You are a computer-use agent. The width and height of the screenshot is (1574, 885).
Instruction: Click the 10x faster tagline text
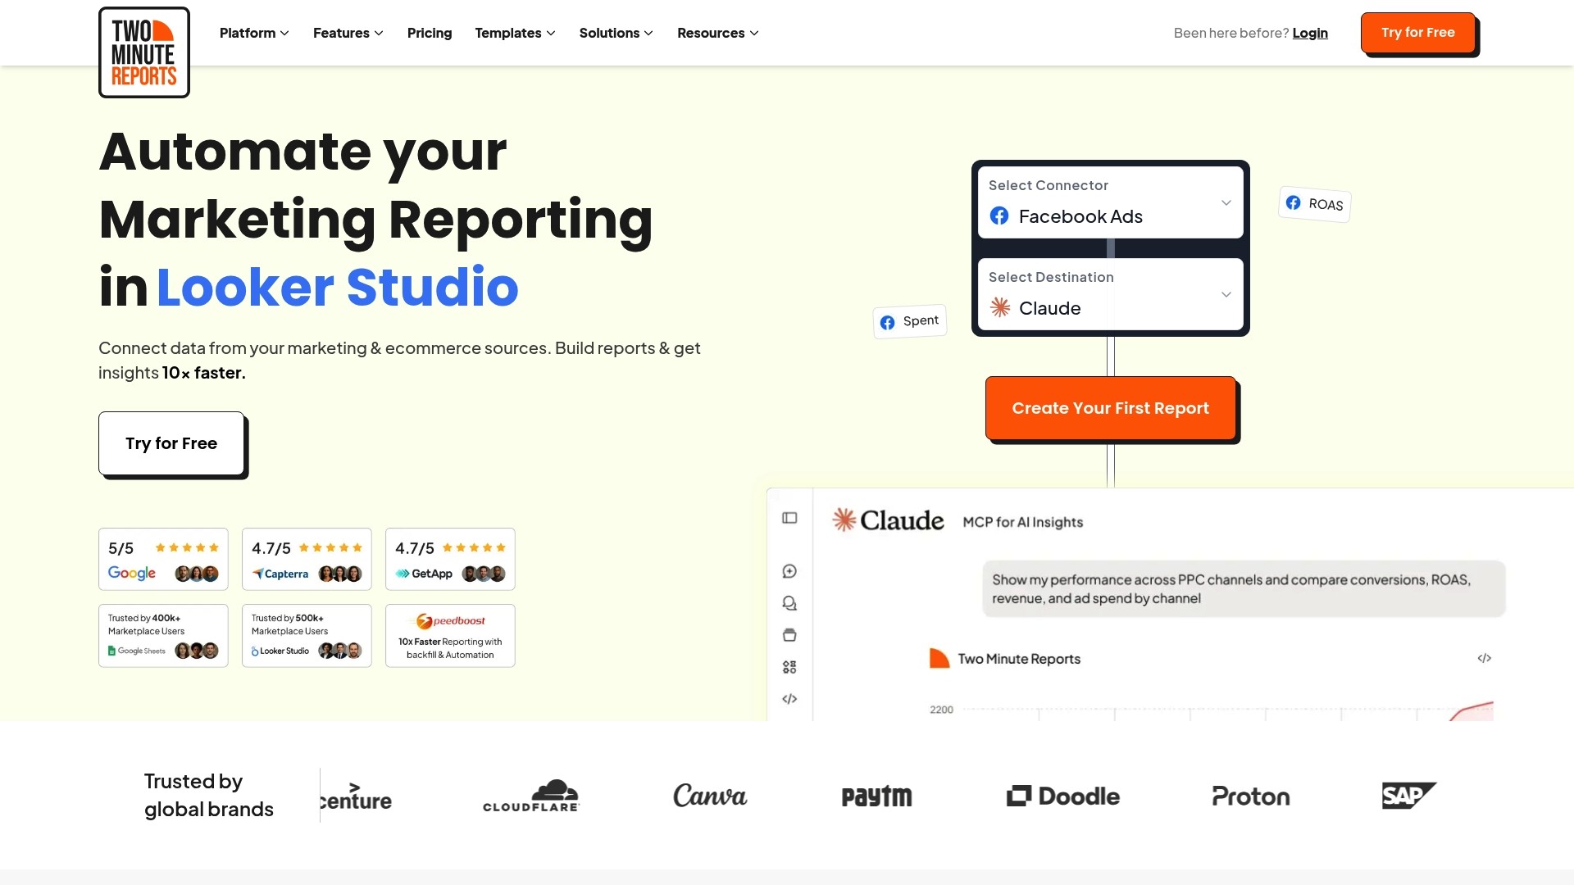(x=203, y=373)
